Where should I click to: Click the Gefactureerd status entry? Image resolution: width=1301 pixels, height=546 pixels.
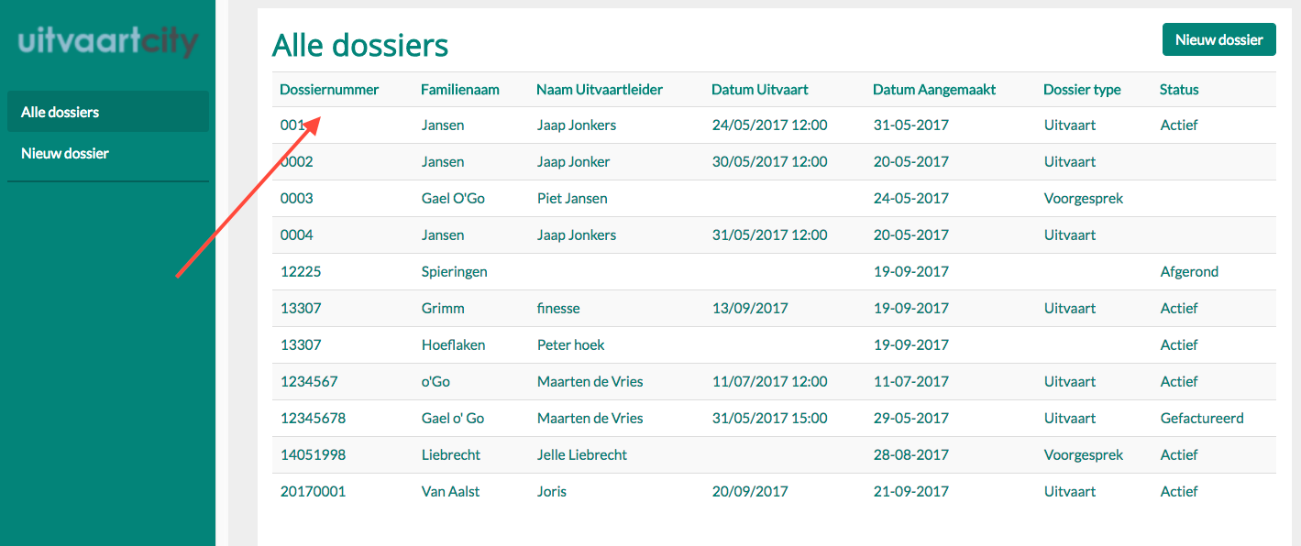1202,418
